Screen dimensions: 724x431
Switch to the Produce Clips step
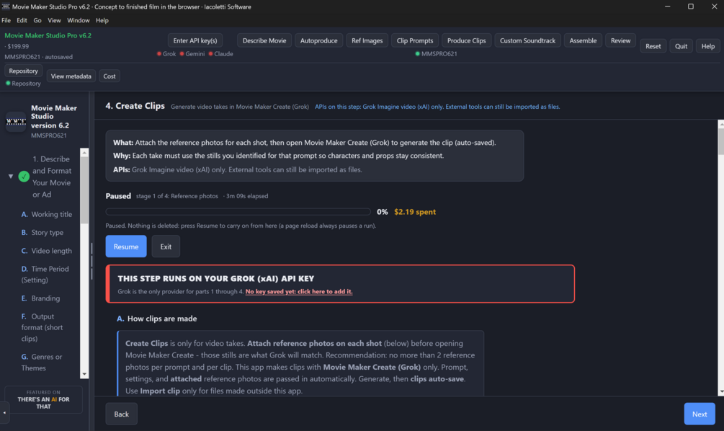coord(466,40)
